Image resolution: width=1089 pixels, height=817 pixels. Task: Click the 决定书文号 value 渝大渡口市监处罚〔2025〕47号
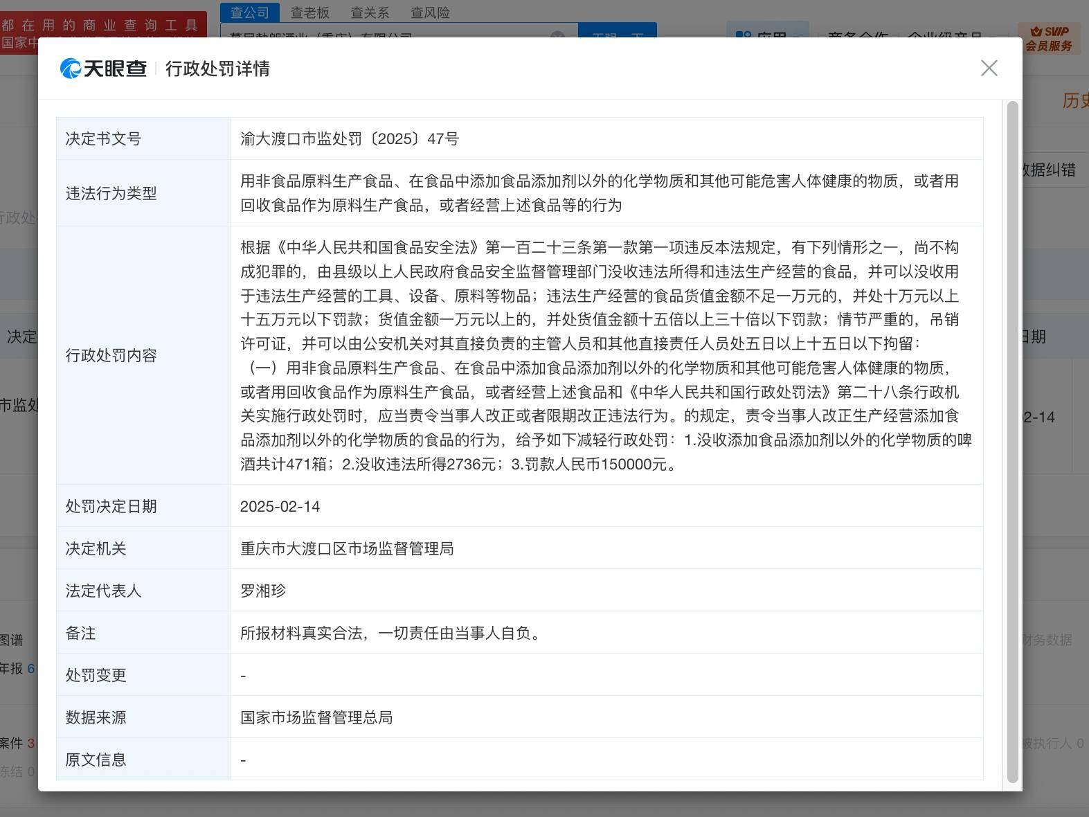click(x=349, y=138)
